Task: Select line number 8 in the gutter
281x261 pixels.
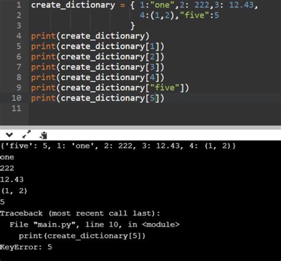Action: tap(19, 77)
